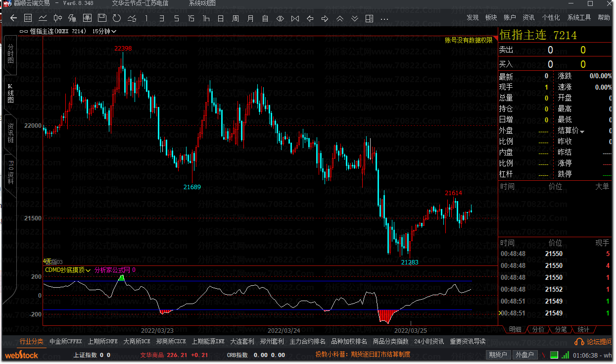Open the 资讯 menu

[x=528, y=18]
